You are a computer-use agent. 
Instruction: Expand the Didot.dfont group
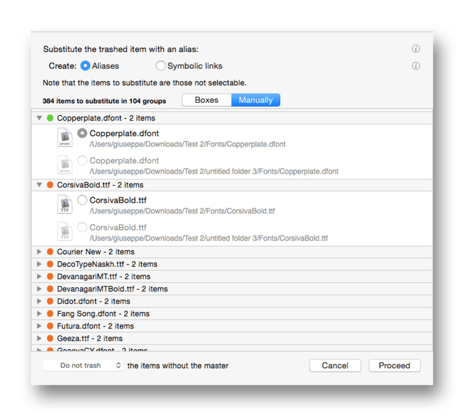[x=40, y=301]
